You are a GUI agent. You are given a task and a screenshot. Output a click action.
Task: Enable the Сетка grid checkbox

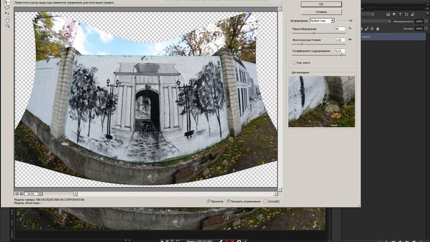click(x=265, y=201)
